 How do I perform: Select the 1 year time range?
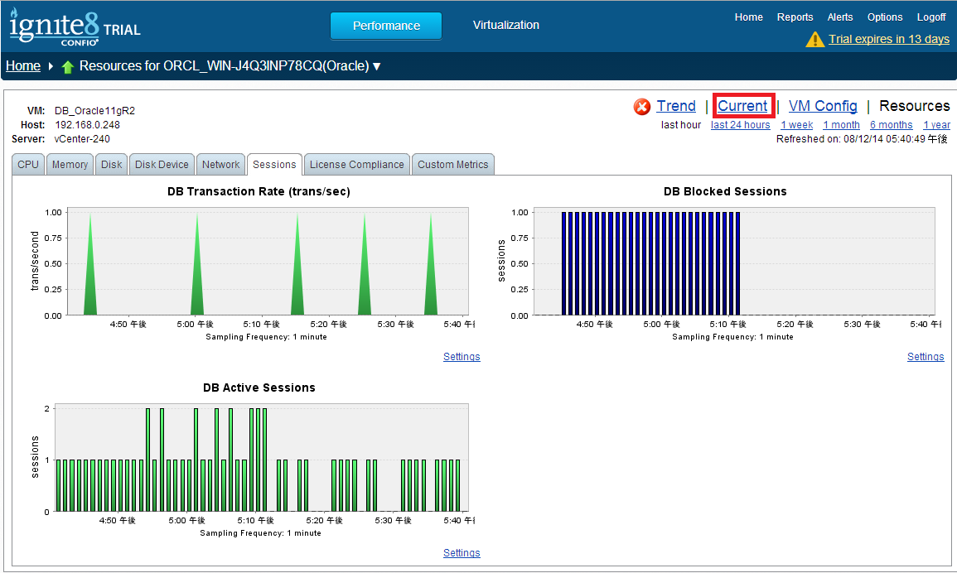(937, 125)
